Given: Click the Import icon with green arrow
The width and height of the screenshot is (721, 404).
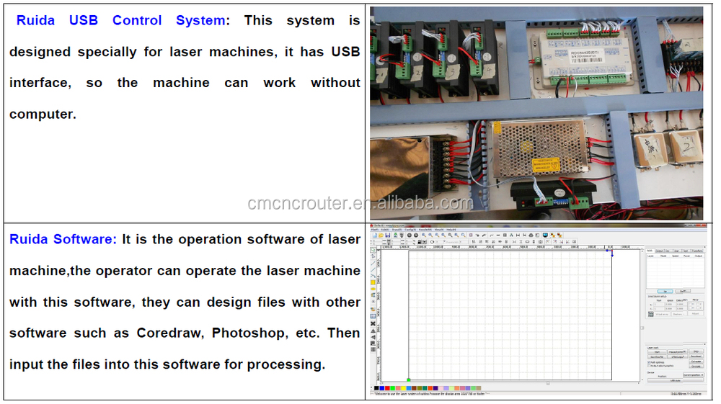Looking at the screenshot, I should 395,235.
